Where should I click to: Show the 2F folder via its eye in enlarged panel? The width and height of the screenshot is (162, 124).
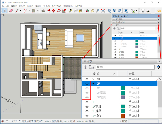pyautogui.click(x=87, y=84)
